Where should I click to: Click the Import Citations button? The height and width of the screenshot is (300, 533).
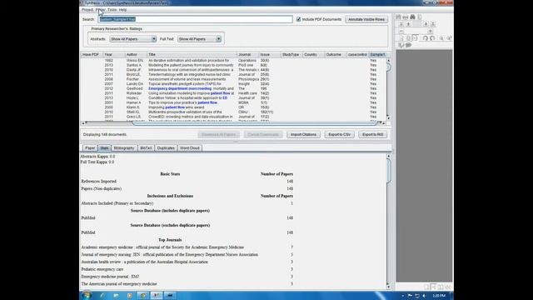303,134
